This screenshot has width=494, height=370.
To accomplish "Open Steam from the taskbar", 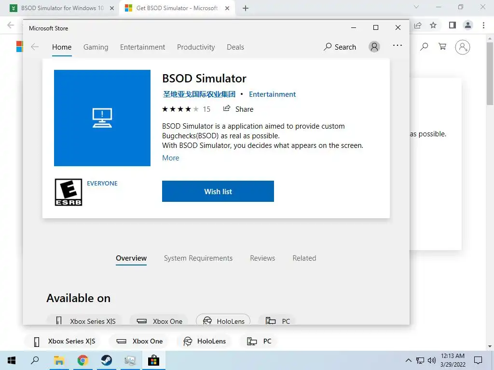I will [x=107, y=360].
